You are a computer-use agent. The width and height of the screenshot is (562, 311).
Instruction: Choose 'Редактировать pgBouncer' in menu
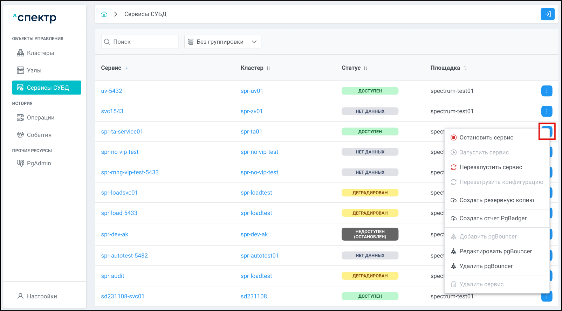495,251
